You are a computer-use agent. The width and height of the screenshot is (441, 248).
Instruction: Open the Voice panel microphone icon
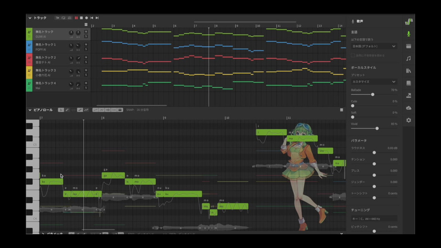coord(409,34)
